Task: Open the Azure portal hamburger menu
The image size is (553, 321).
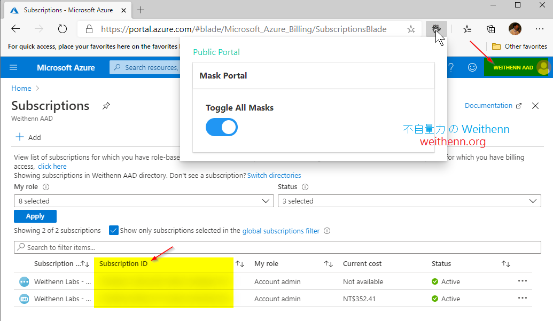Action: (13, 67)
